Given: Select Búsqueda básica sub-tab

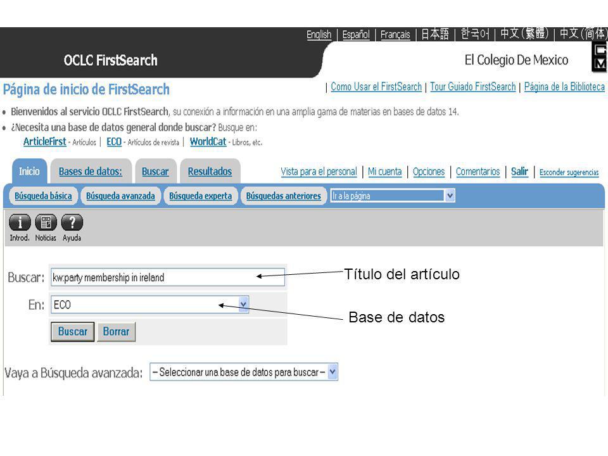Looking at the screenshot, I should pyautogui.click(x=43, y=196).
